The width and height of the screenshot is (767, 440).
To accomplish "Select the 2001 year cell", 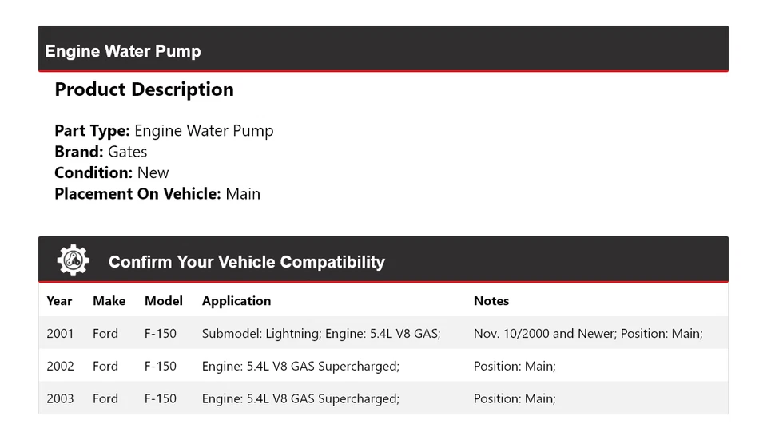I will coord(60,333).
